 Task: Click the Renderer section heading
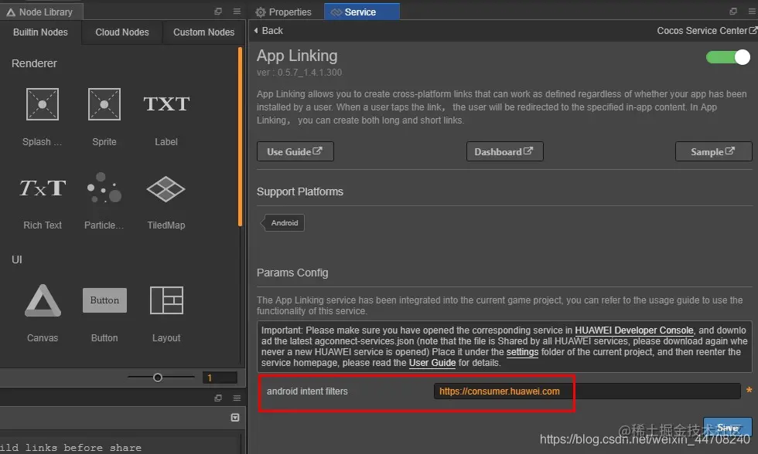pos(34,63)
